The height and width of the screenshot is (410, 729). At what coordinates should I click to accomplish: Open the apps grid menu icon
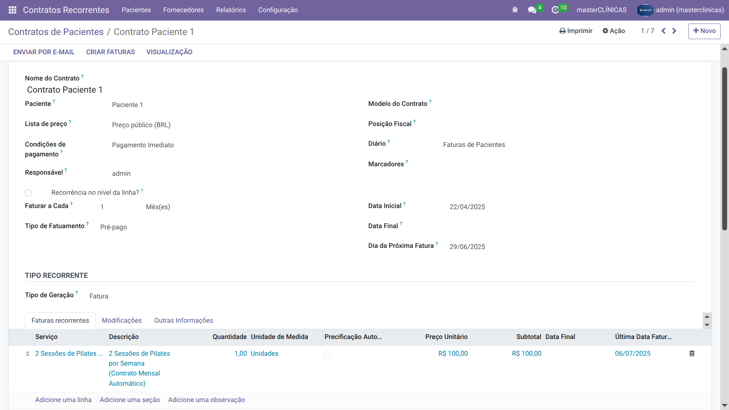coord(12,10)
